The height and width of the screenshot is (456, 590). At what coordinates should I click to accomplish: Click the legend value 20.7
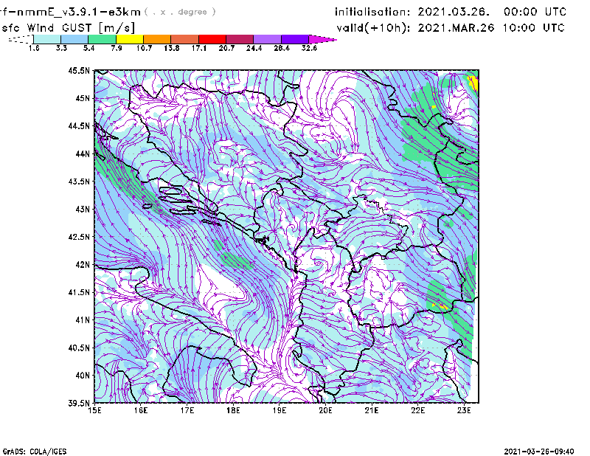[226, 48]
